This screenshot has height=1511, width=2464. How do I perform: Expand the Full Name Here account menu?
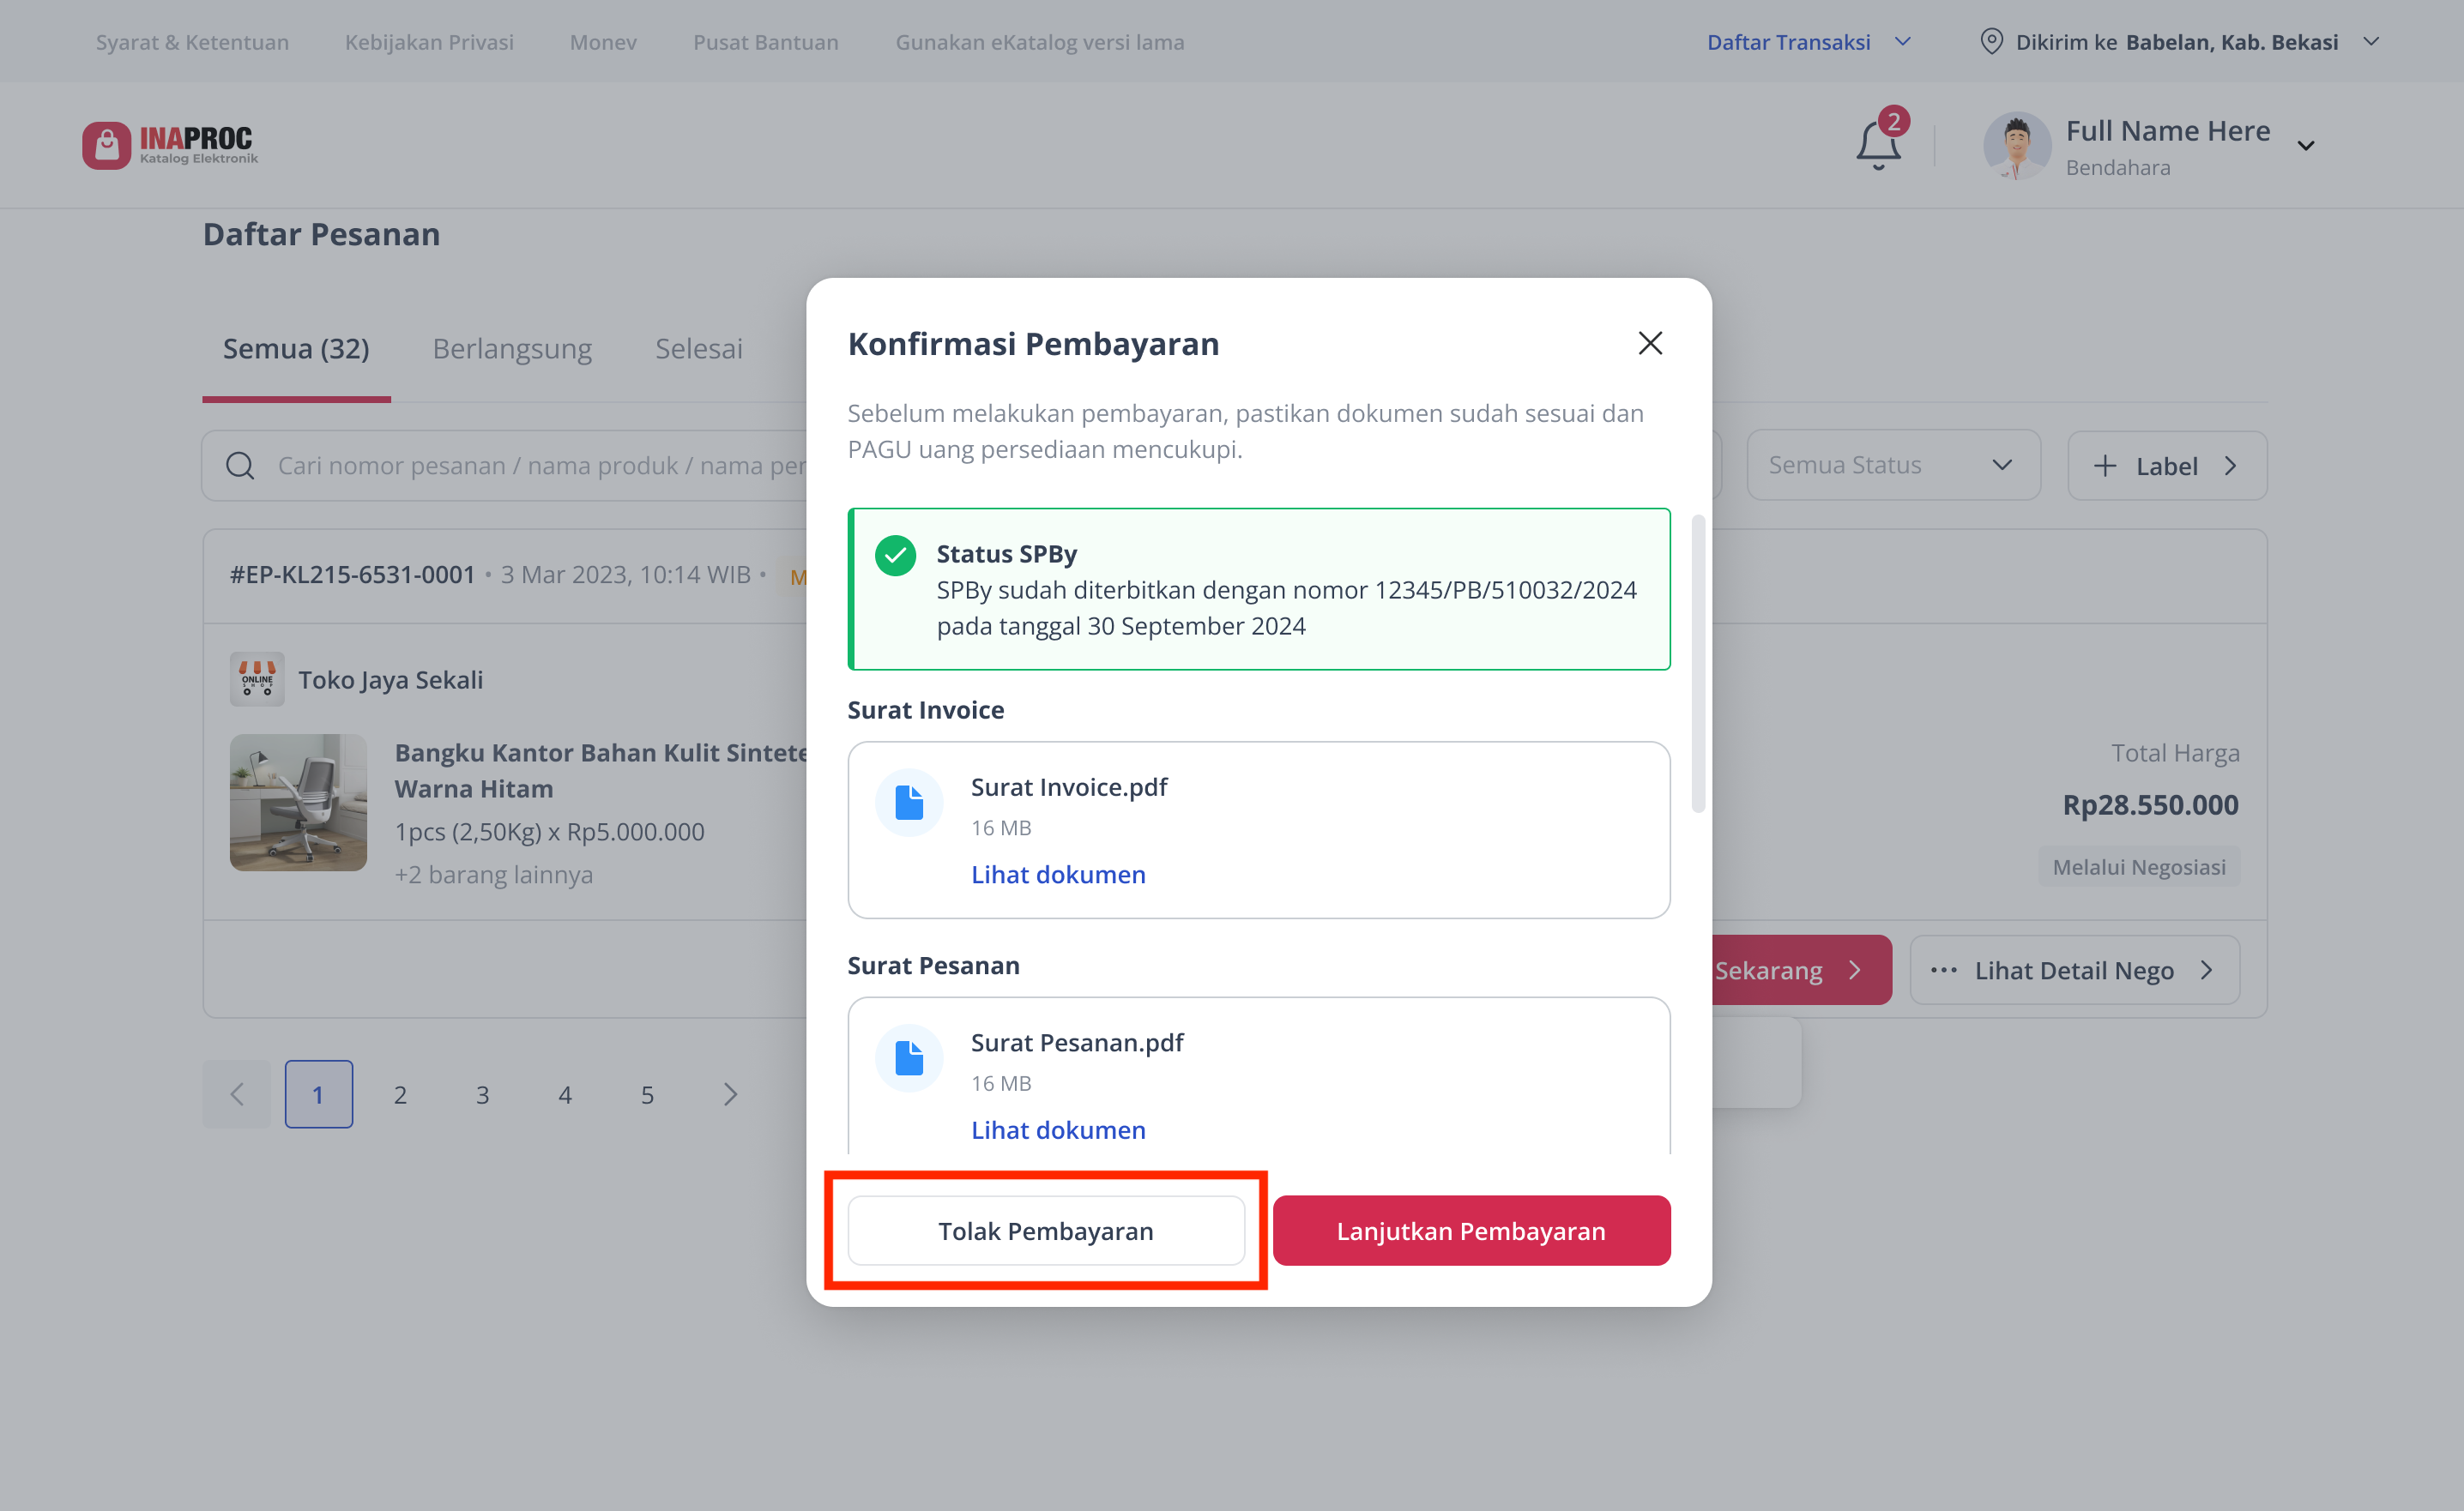pyautogui.click(x=2306, y=146)
